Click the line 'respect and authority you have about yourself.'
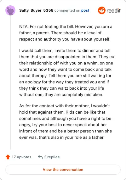The width and height of the screenshot is (126, 180). [65, 39]
